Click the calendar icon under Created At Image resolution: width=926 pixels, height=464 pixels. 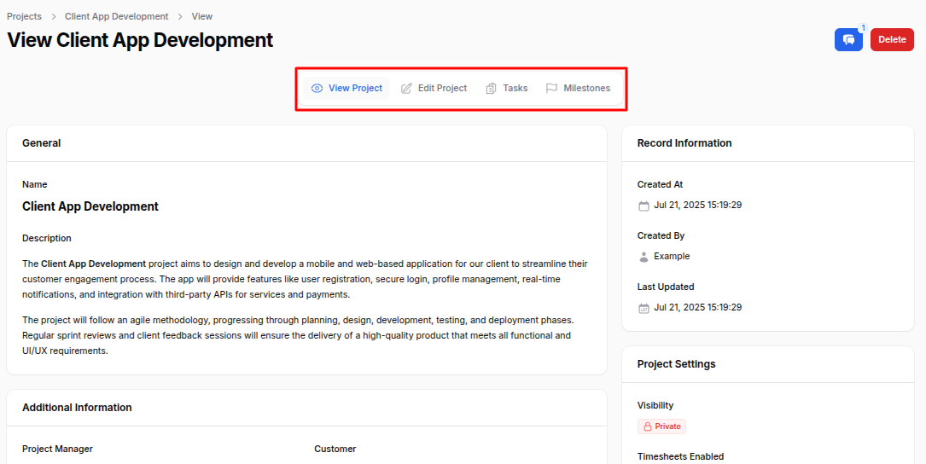pyautogui.click(x=644, y=206)
